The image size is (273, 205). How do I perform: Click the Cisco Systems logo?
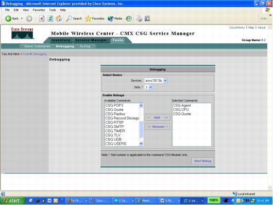(x=22, y=33)
